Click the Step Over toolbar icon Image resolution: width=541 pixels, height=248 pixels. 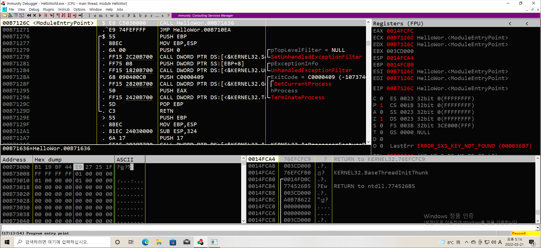click(58, 15)
